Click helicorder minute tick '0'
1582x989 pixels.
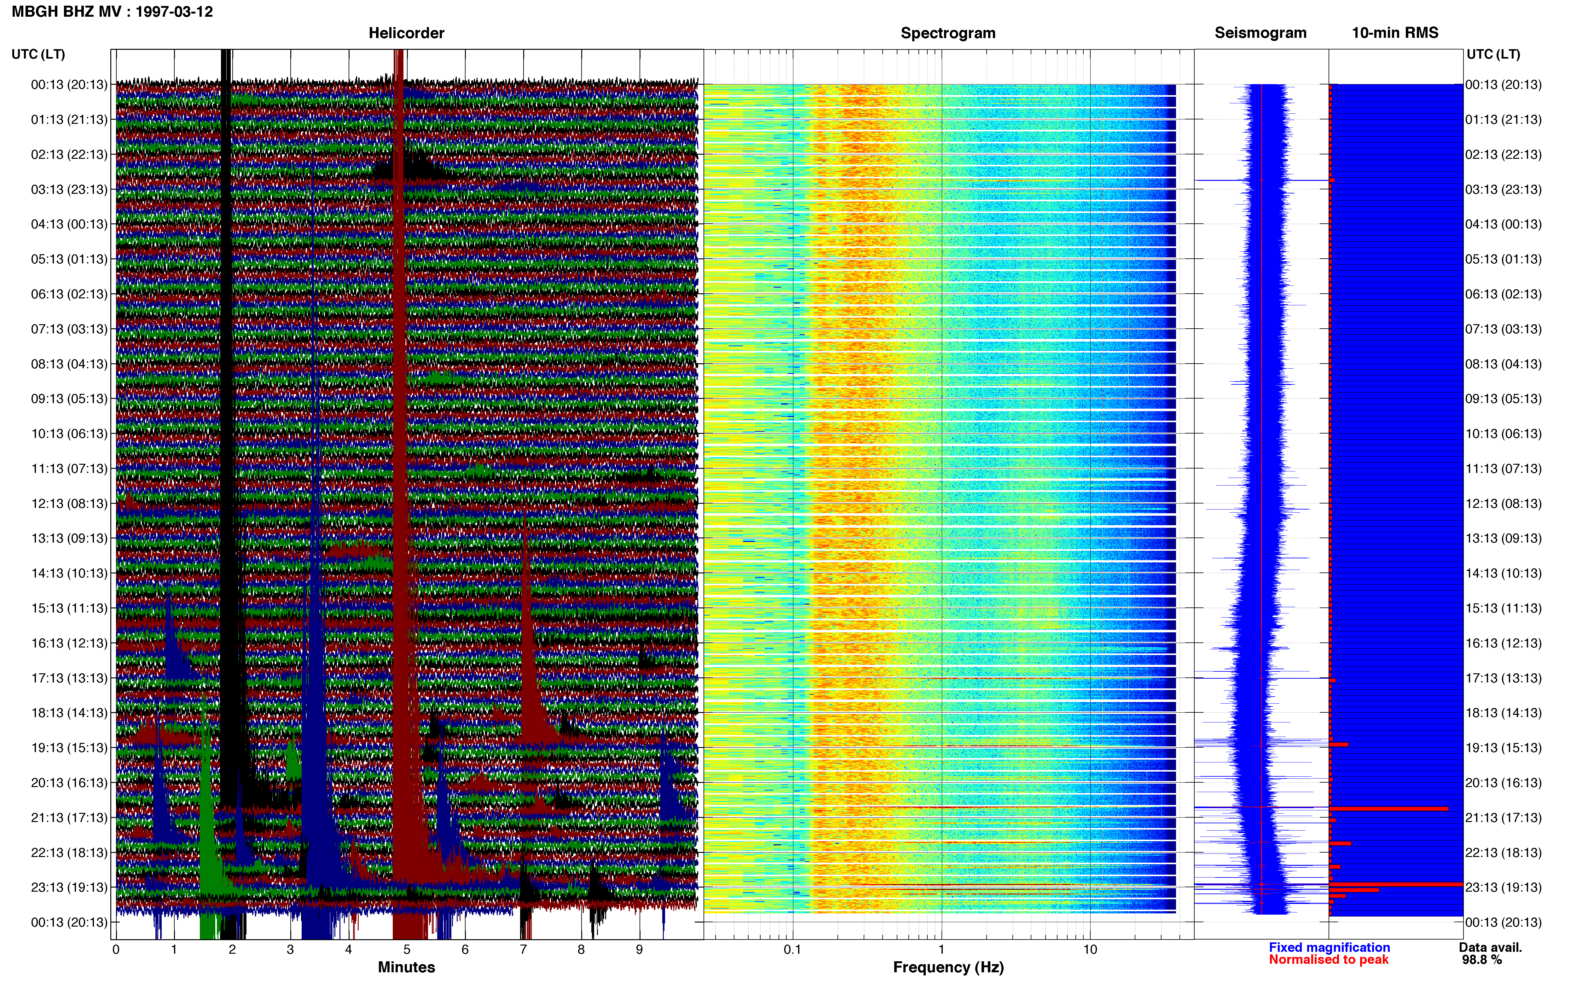pyautogui.click(x=116, y=950)
